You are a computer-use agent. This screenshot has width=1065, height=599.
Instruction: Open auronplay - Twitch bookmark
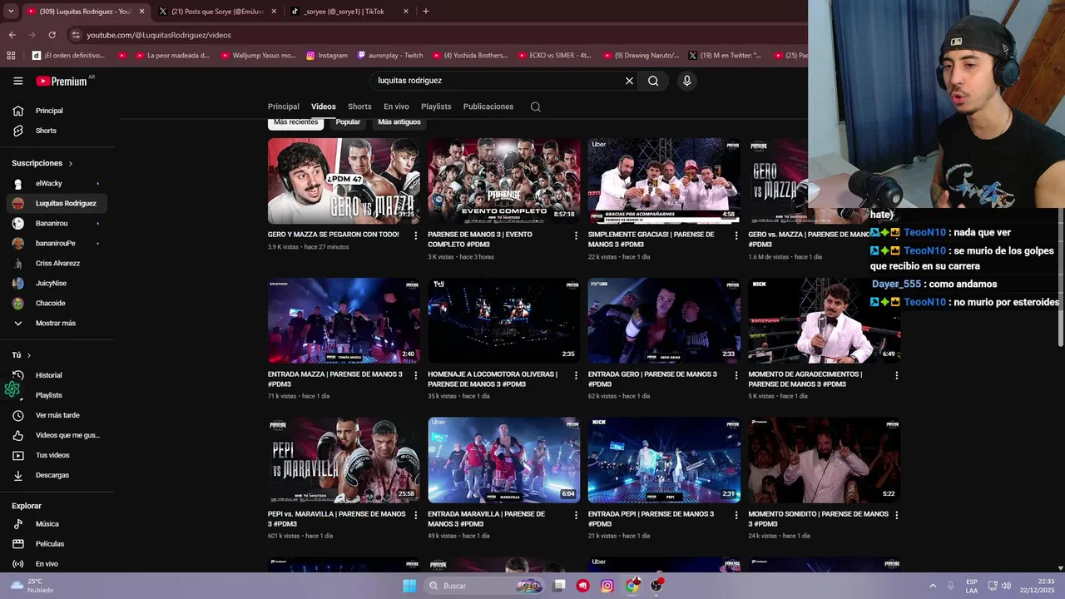[390, 56]
